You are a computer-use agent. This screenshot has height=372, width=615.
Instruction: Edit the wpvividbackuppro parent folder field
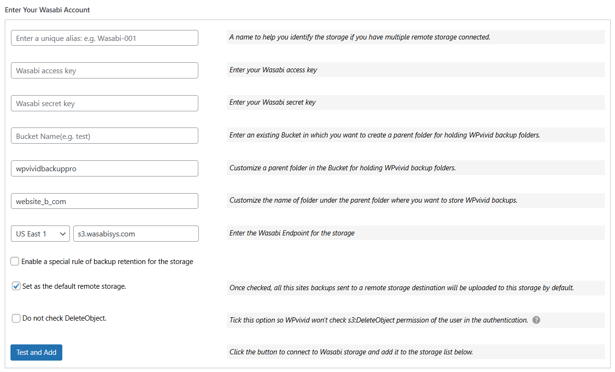tap(105, 168)
